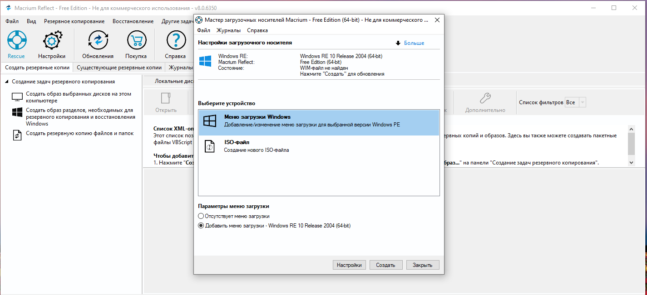Click Создать резервную копию файлов и папок

[79, 133]
